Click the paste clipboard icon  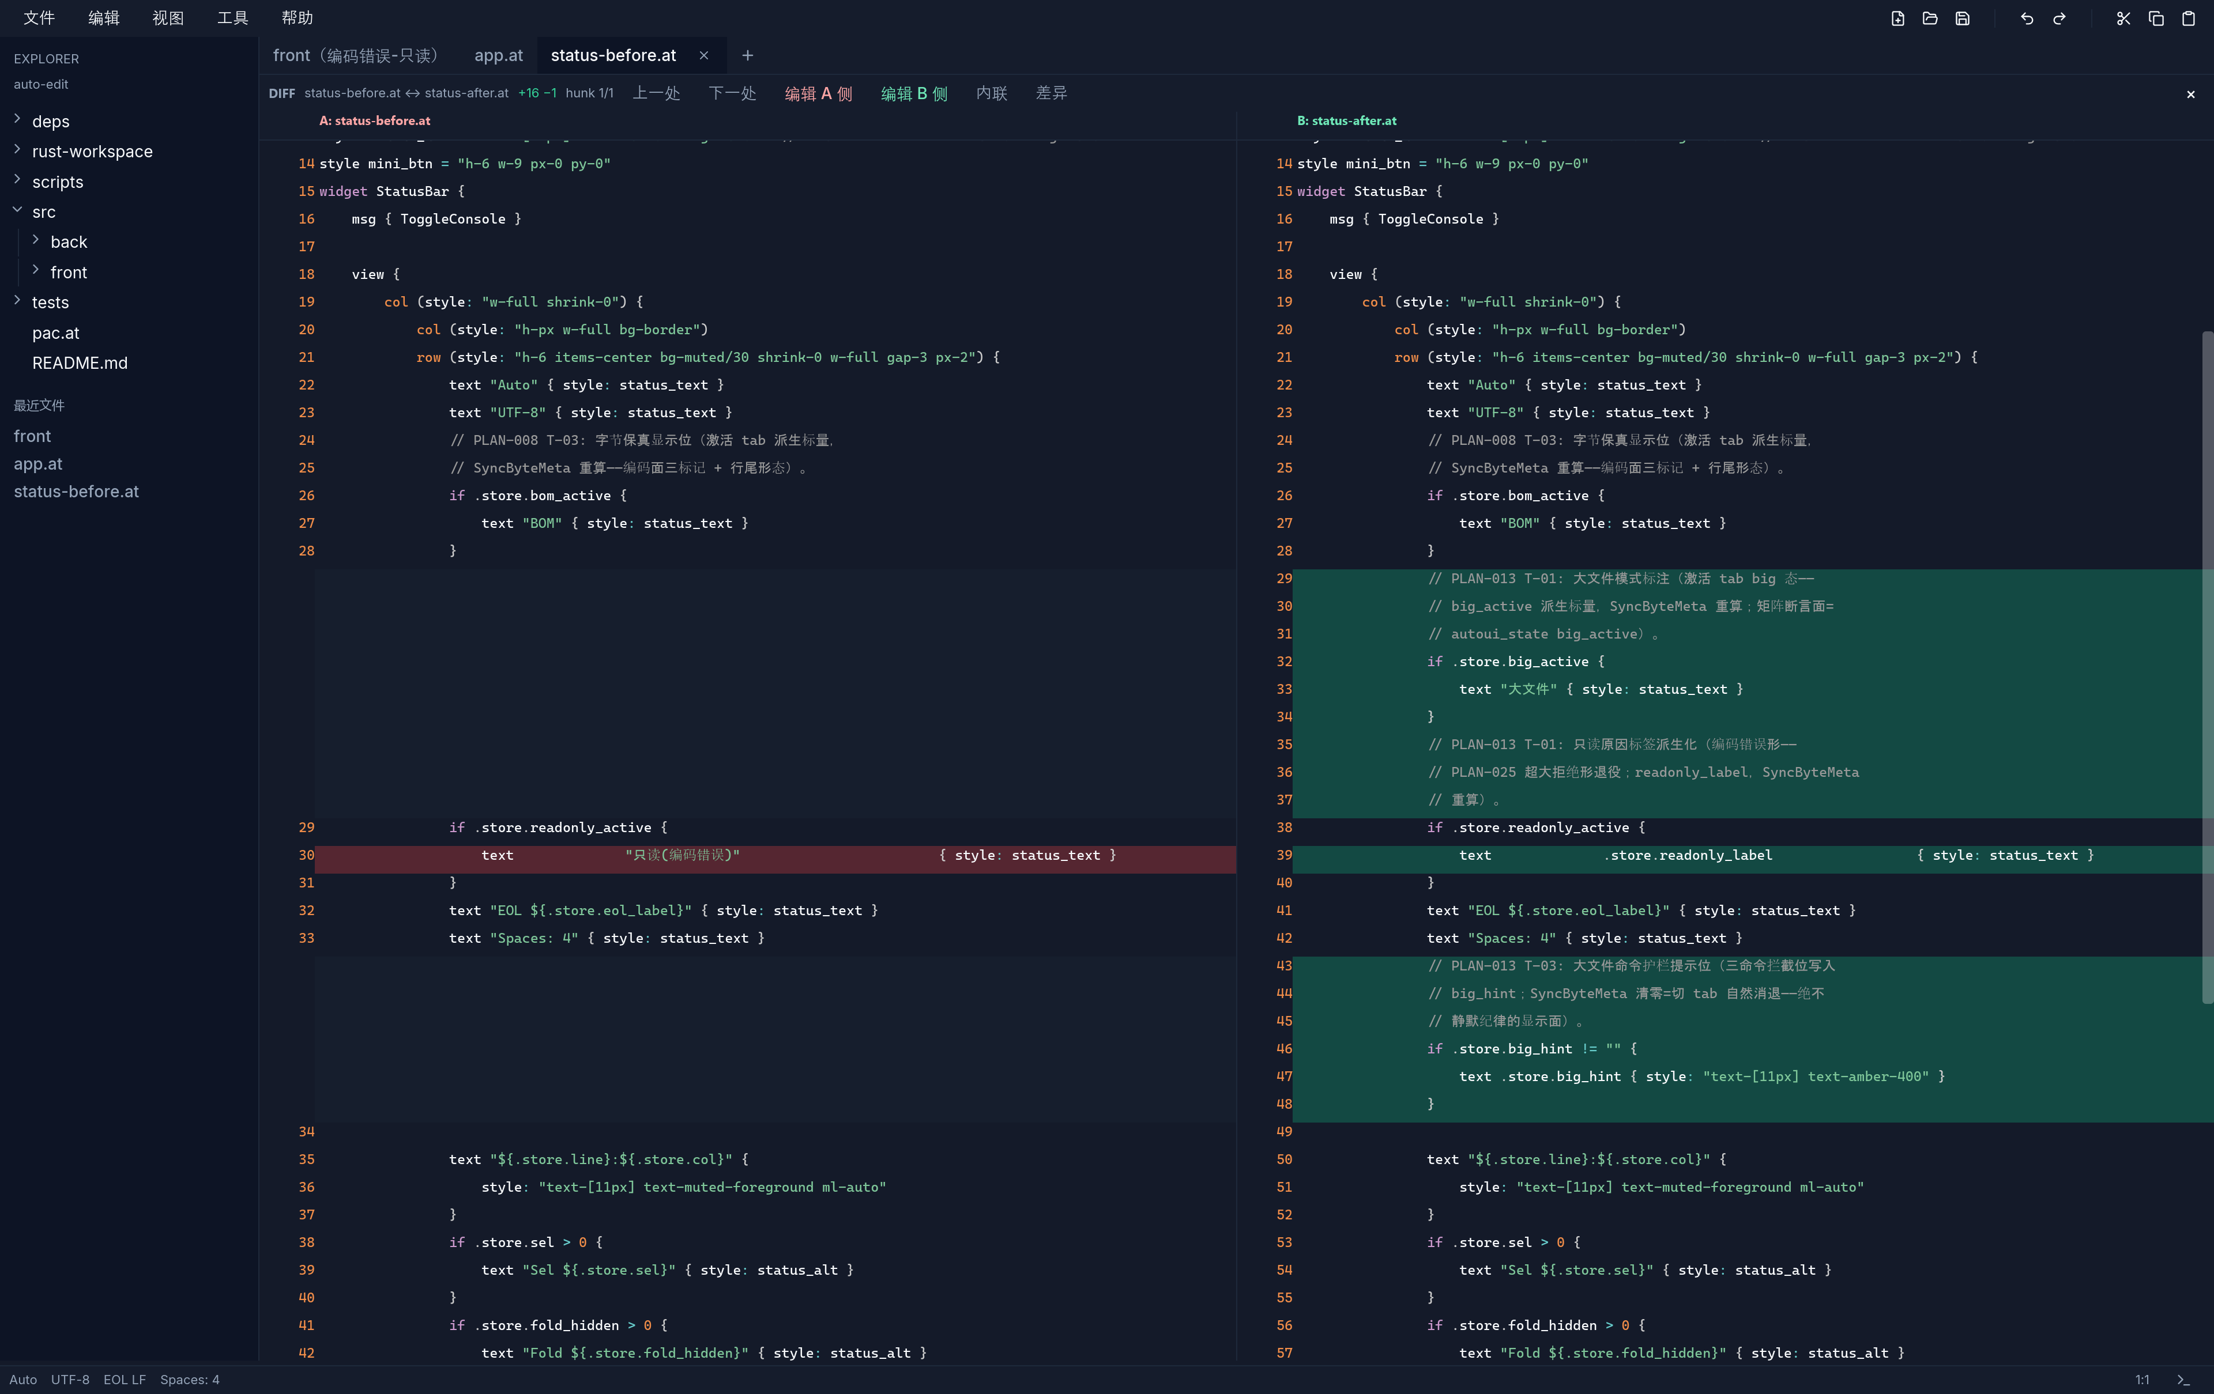[2188, 18]
